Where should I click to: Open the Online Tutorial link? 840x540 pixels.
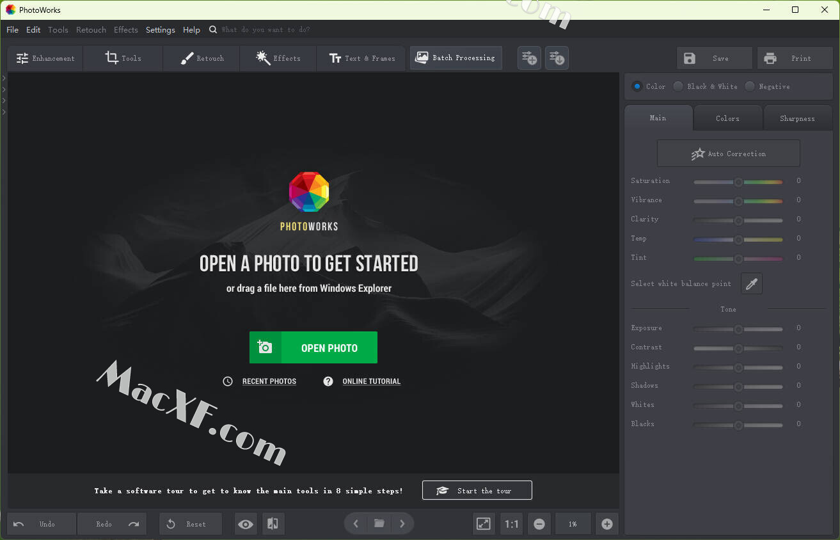coord(371,381)
